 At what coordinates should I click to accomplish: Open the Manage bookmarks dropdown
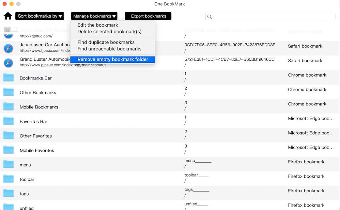[x=94, y=16]
